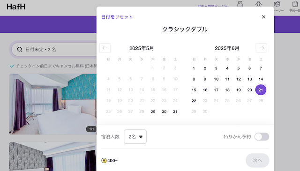Select June 5 in calendar
The height and width of the screenshot is (171, 300).
[x=239, y=68]
